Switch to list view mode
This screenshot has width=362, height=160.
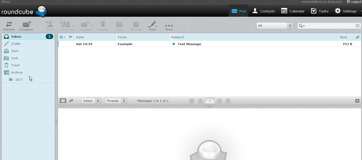point(63,101)
